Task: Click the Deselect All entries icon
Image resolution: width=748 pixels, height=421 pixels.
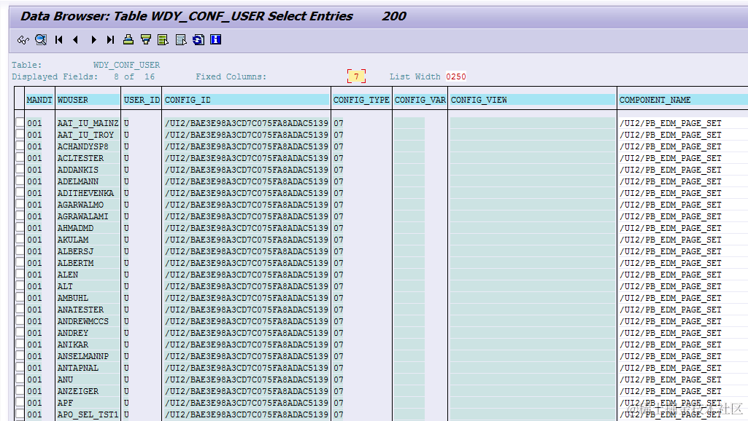Action: coord(181,40)
